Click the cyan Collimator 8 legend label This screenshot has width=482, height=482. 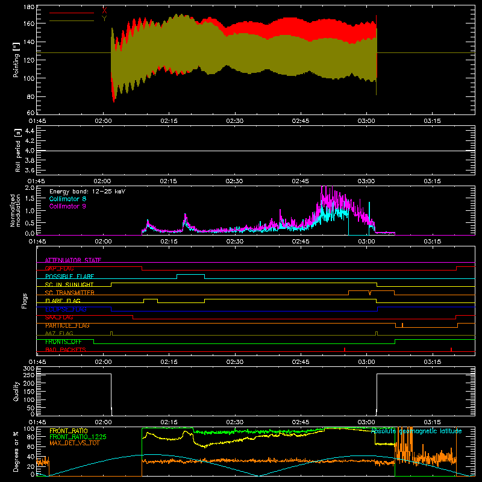[x=67, y=199]
